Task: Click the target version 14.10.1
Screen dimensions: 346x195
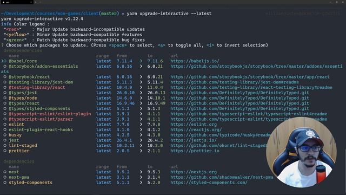Action: point(156,98)
